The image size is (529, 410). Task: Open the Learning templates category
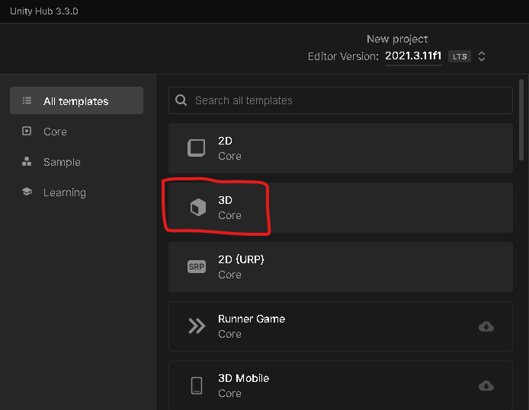tap(64, 192)
